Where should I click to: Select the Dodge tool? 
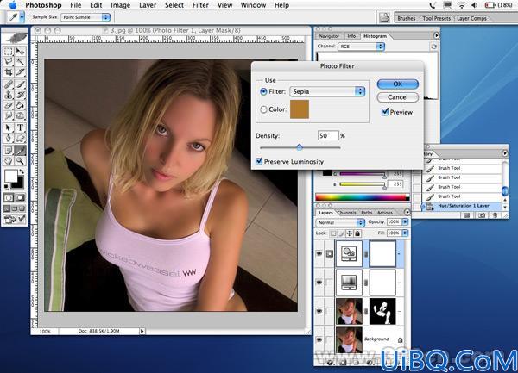point(20,115)
